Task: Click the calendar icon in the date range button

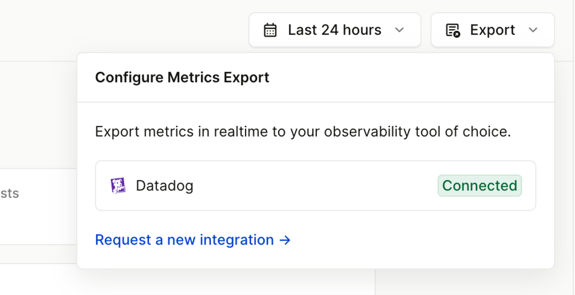Action: point(270,30)
